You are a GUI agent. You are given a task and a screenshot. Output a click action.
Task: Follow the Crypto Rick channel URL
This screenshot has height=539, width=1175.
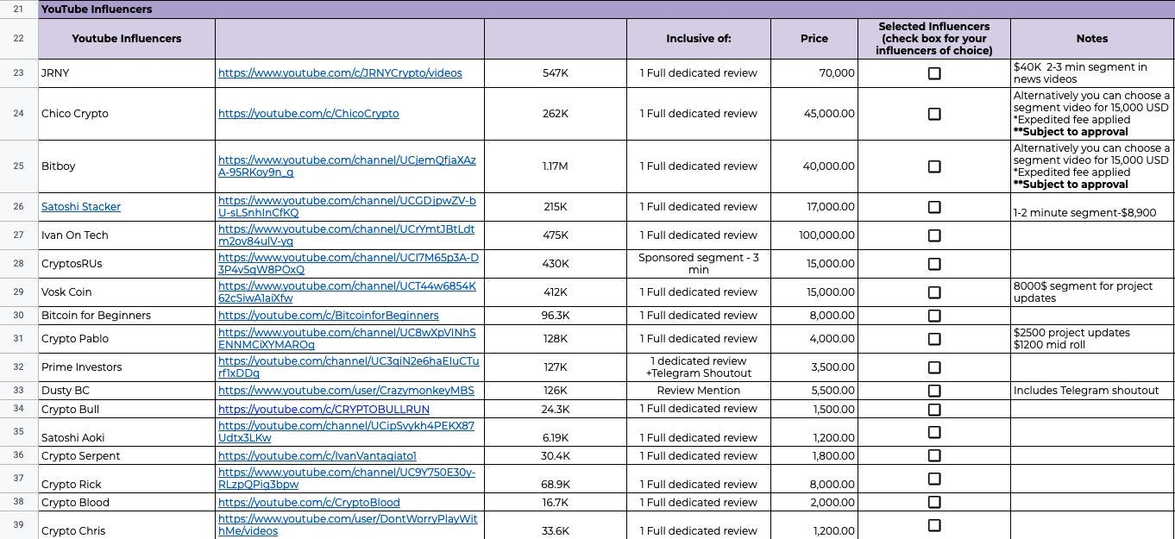tap(347, 479)
